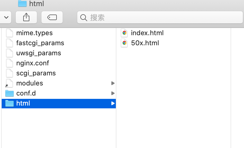Expand the modules alias arrow
Image resolution: width=244 pixels, height=148 pixels.
(x=113, y=83)
